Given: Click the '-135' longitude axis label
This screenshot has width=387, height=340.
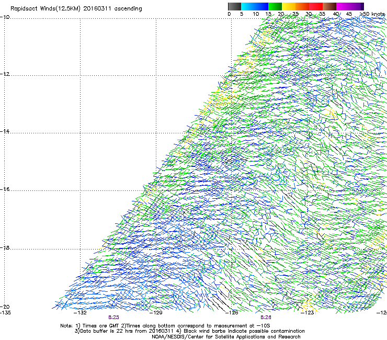Looking at the screenshot, I should point(5,313).
